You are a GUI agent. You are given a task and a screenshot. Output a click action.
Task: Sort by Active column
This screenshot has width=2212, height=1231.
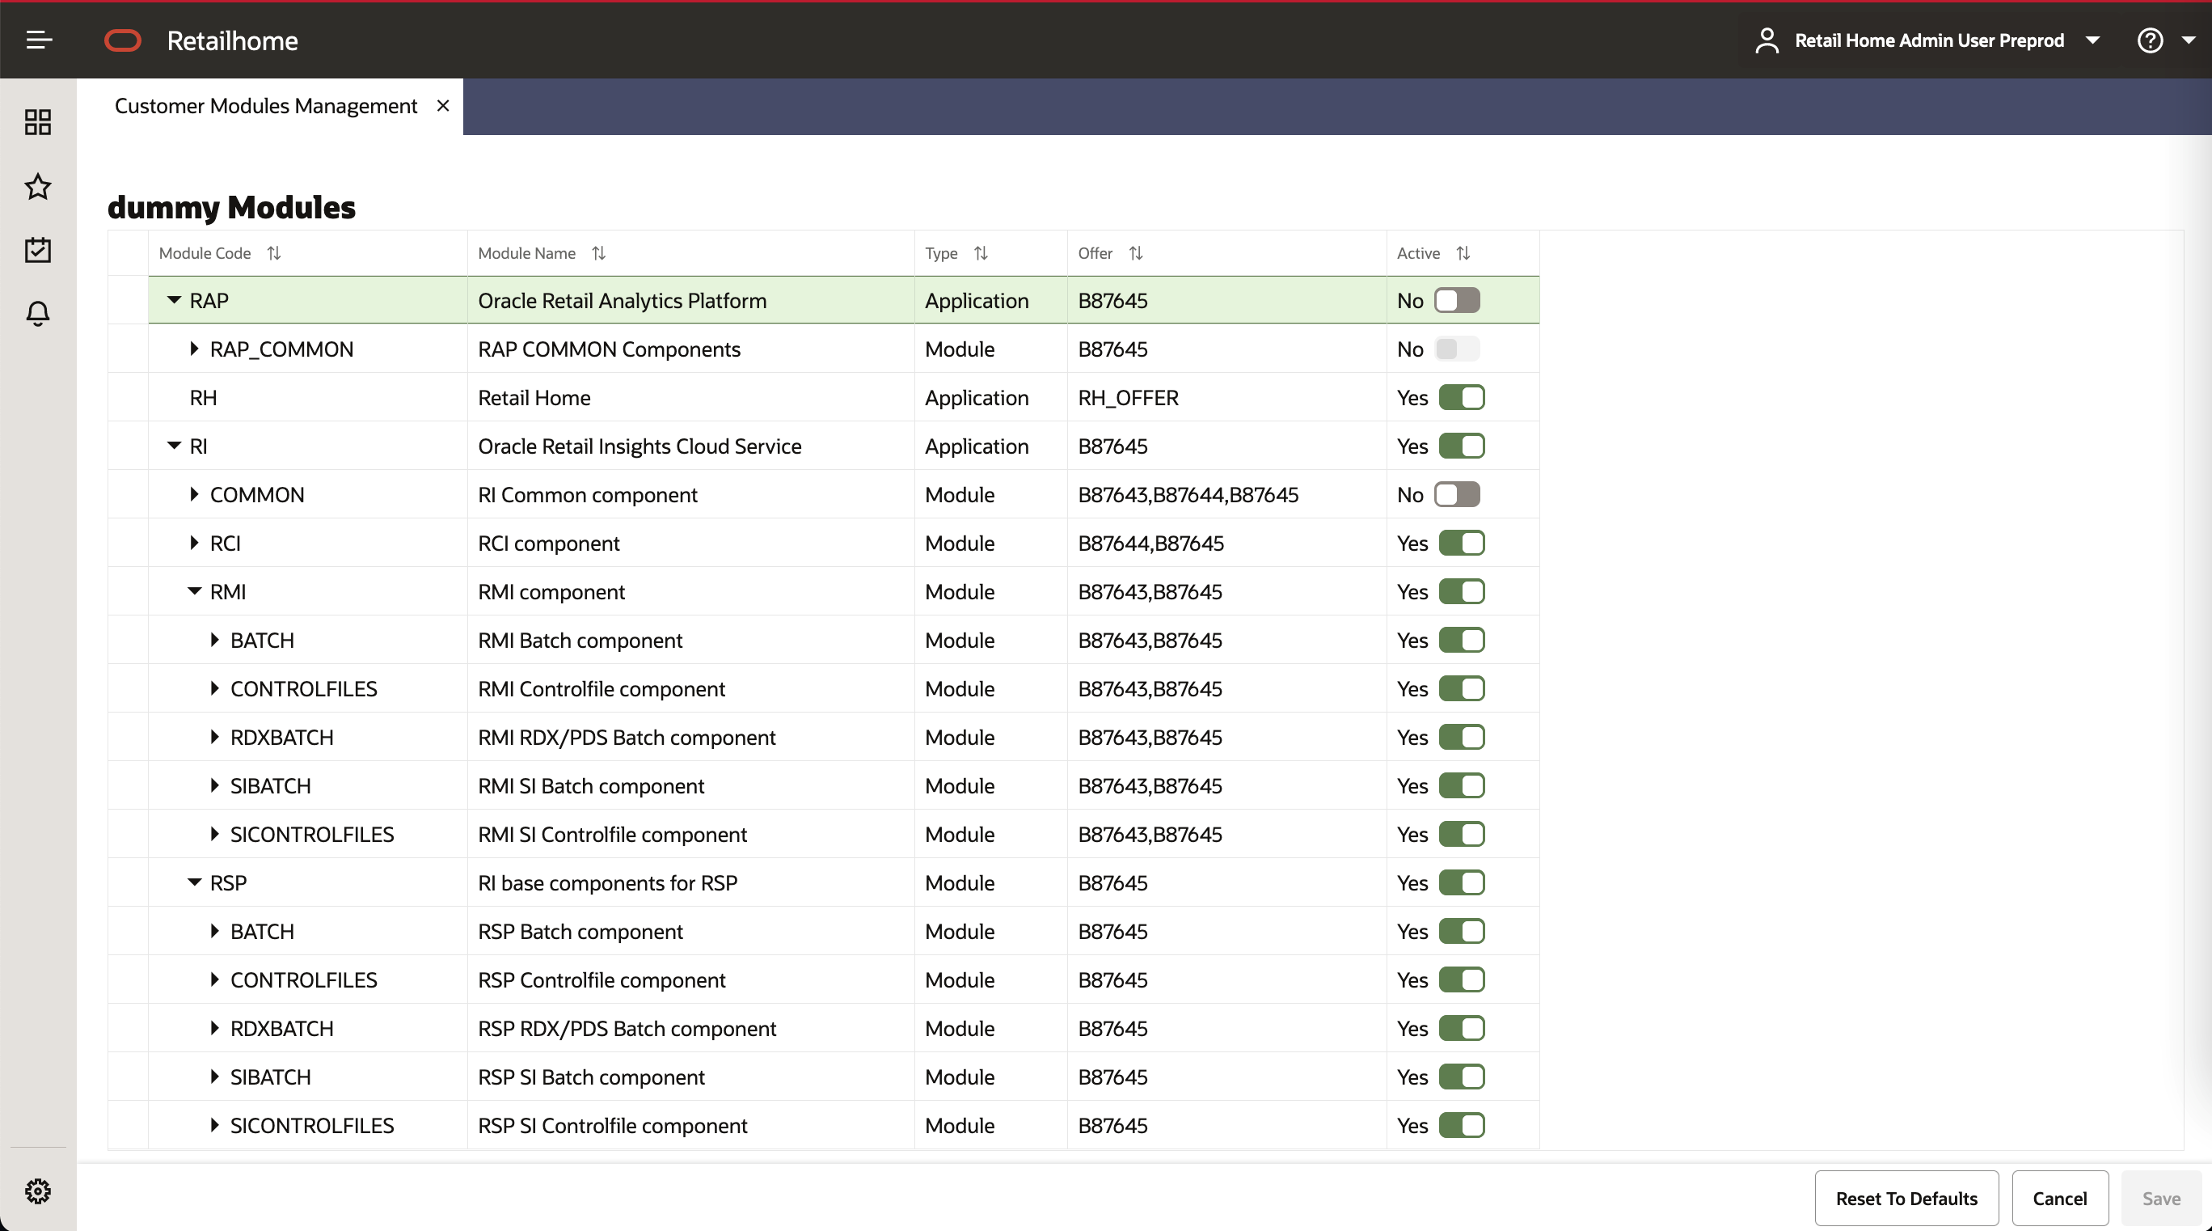1463,253
